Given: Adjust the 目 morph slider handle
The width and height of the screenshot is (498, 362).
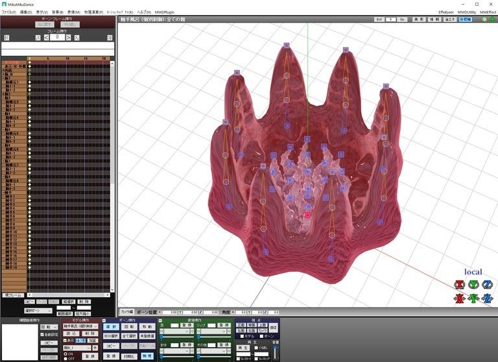Looking at the screenshot, I should click(161, 337).
